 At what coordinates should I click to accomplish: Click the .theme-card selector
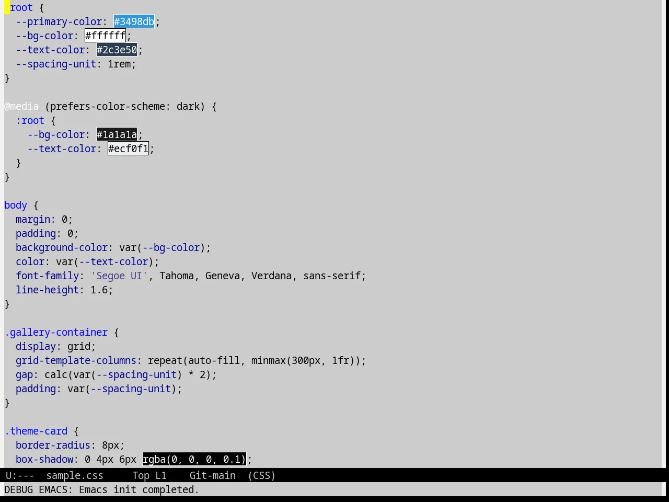tap(36, 431)
